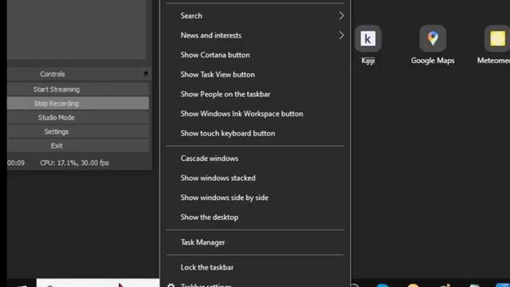Viewport: 510px width, 287px height.
Task: Toggle Lock the taskbar
Action: point(255,267)
